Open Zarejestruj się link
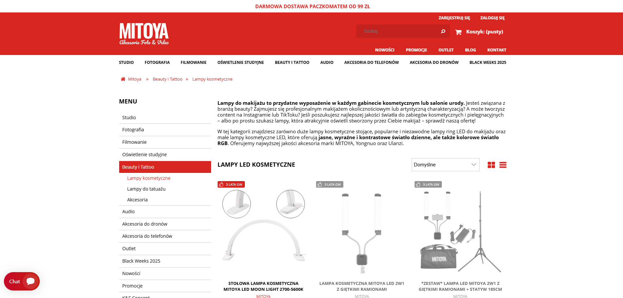623x298 pixels. coord(454,18)
